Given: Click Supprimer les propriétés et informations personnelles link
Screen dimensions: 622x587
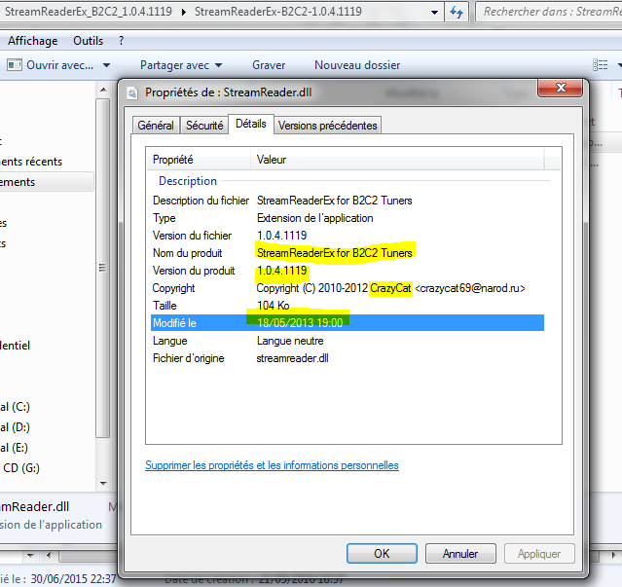Looking at the screenshot, I should [272, 465].
